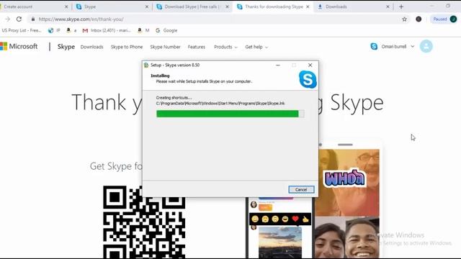461x259 pixels.
Task: Click the sunset photo in chat preview
Action: [280, 242]
